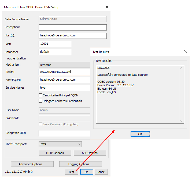Close the Hive ODBC Driver DSN Setup window
The height and width of the screenshot is (181, 192).
107,7
